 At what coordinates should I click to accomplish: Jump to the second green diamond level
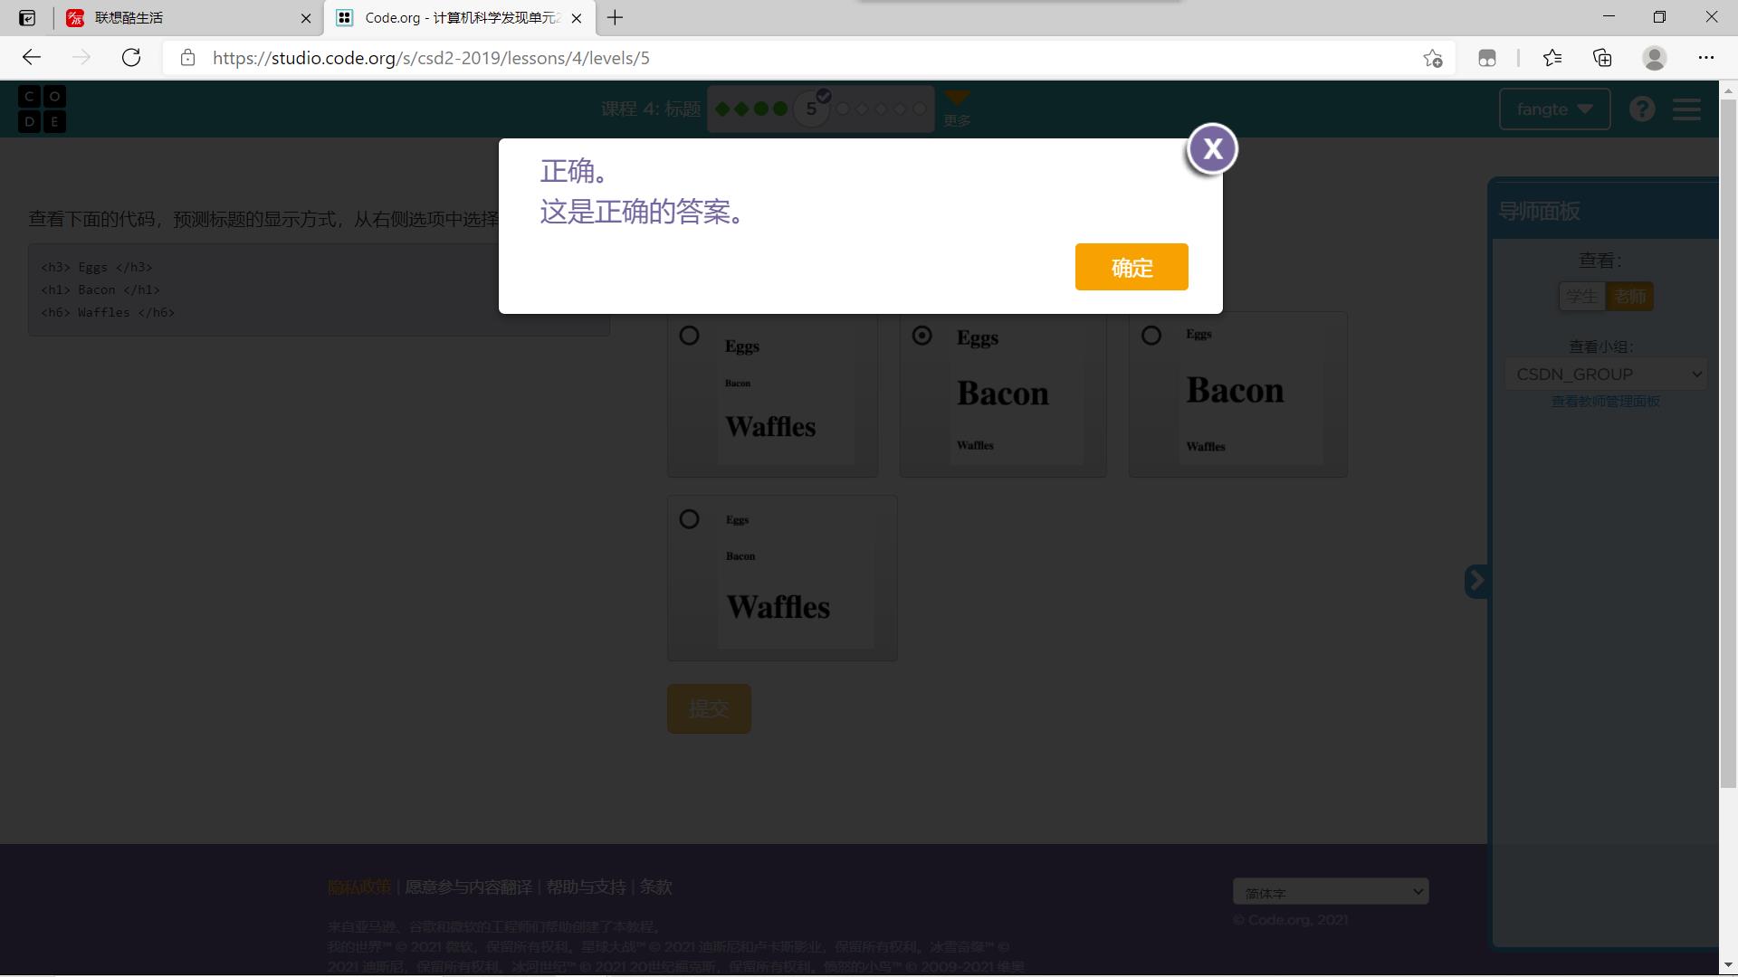741,109
